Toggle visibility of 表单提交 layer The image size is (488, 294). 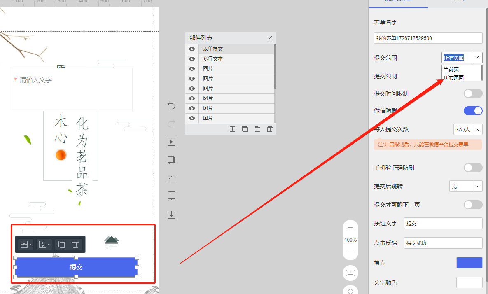click(192, 49)
